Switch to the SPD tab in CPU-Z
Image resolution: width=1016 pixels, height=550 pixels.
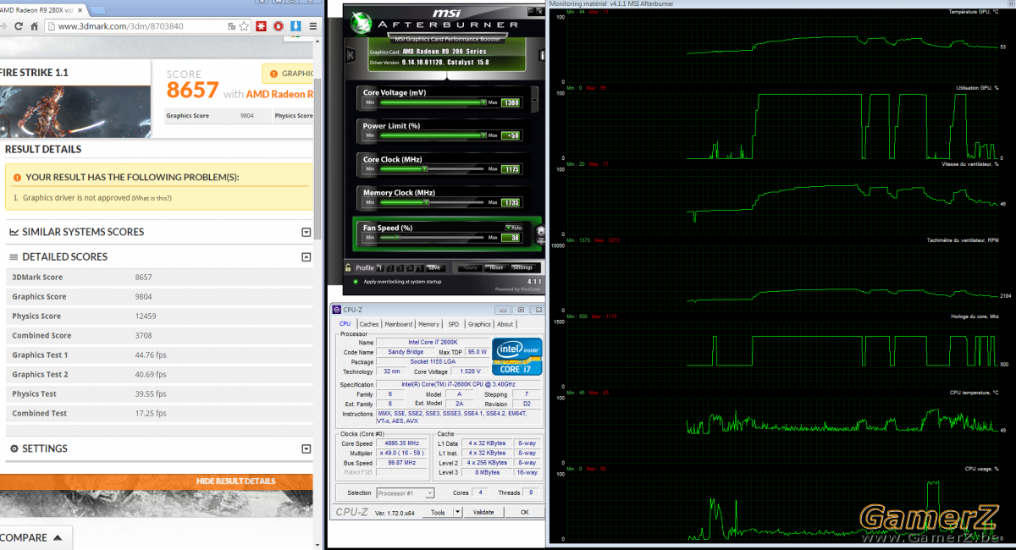click(453, 324)
